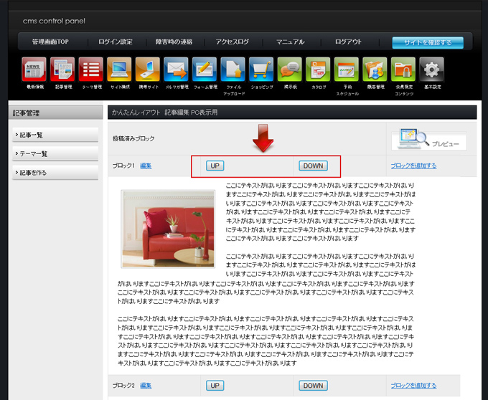Click the 編集 link for ブロック1
Image resolution: width=488 pixels, height=400 pixels.
pos(146,166)
